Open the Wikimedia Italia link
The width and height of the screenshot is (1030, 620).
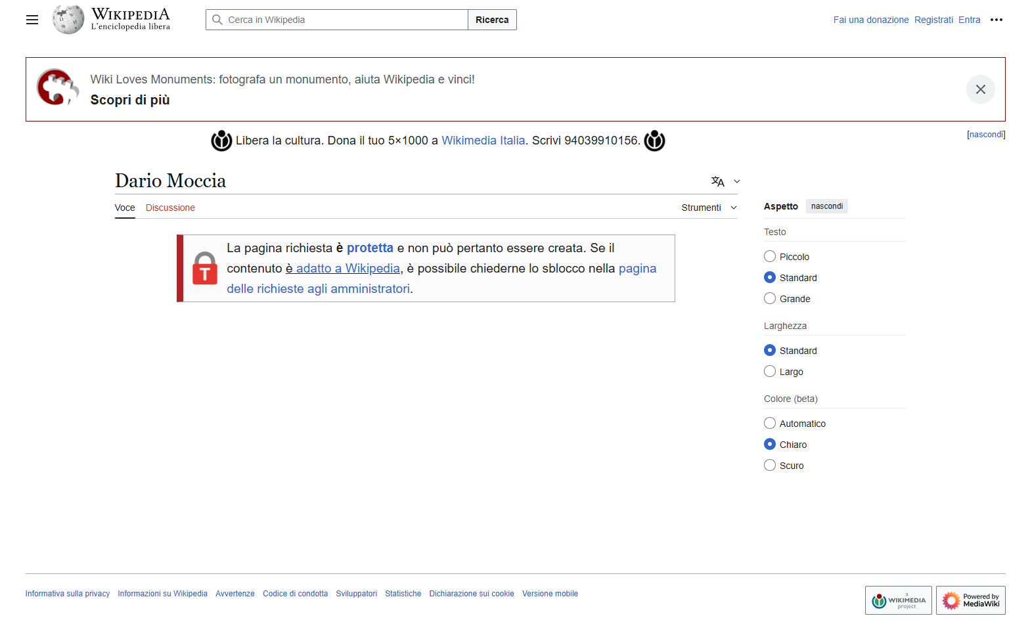[483, 141]
